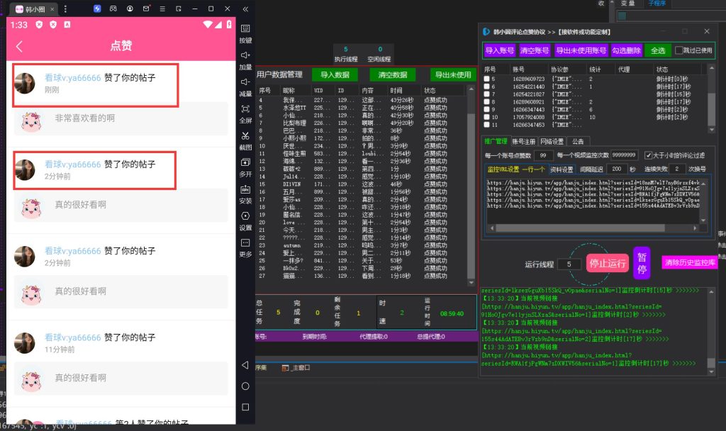Image resolution: width=726 pixels, height=431 pixels.
Task: Click the 导入账号 button
Action: click(500, 50)
